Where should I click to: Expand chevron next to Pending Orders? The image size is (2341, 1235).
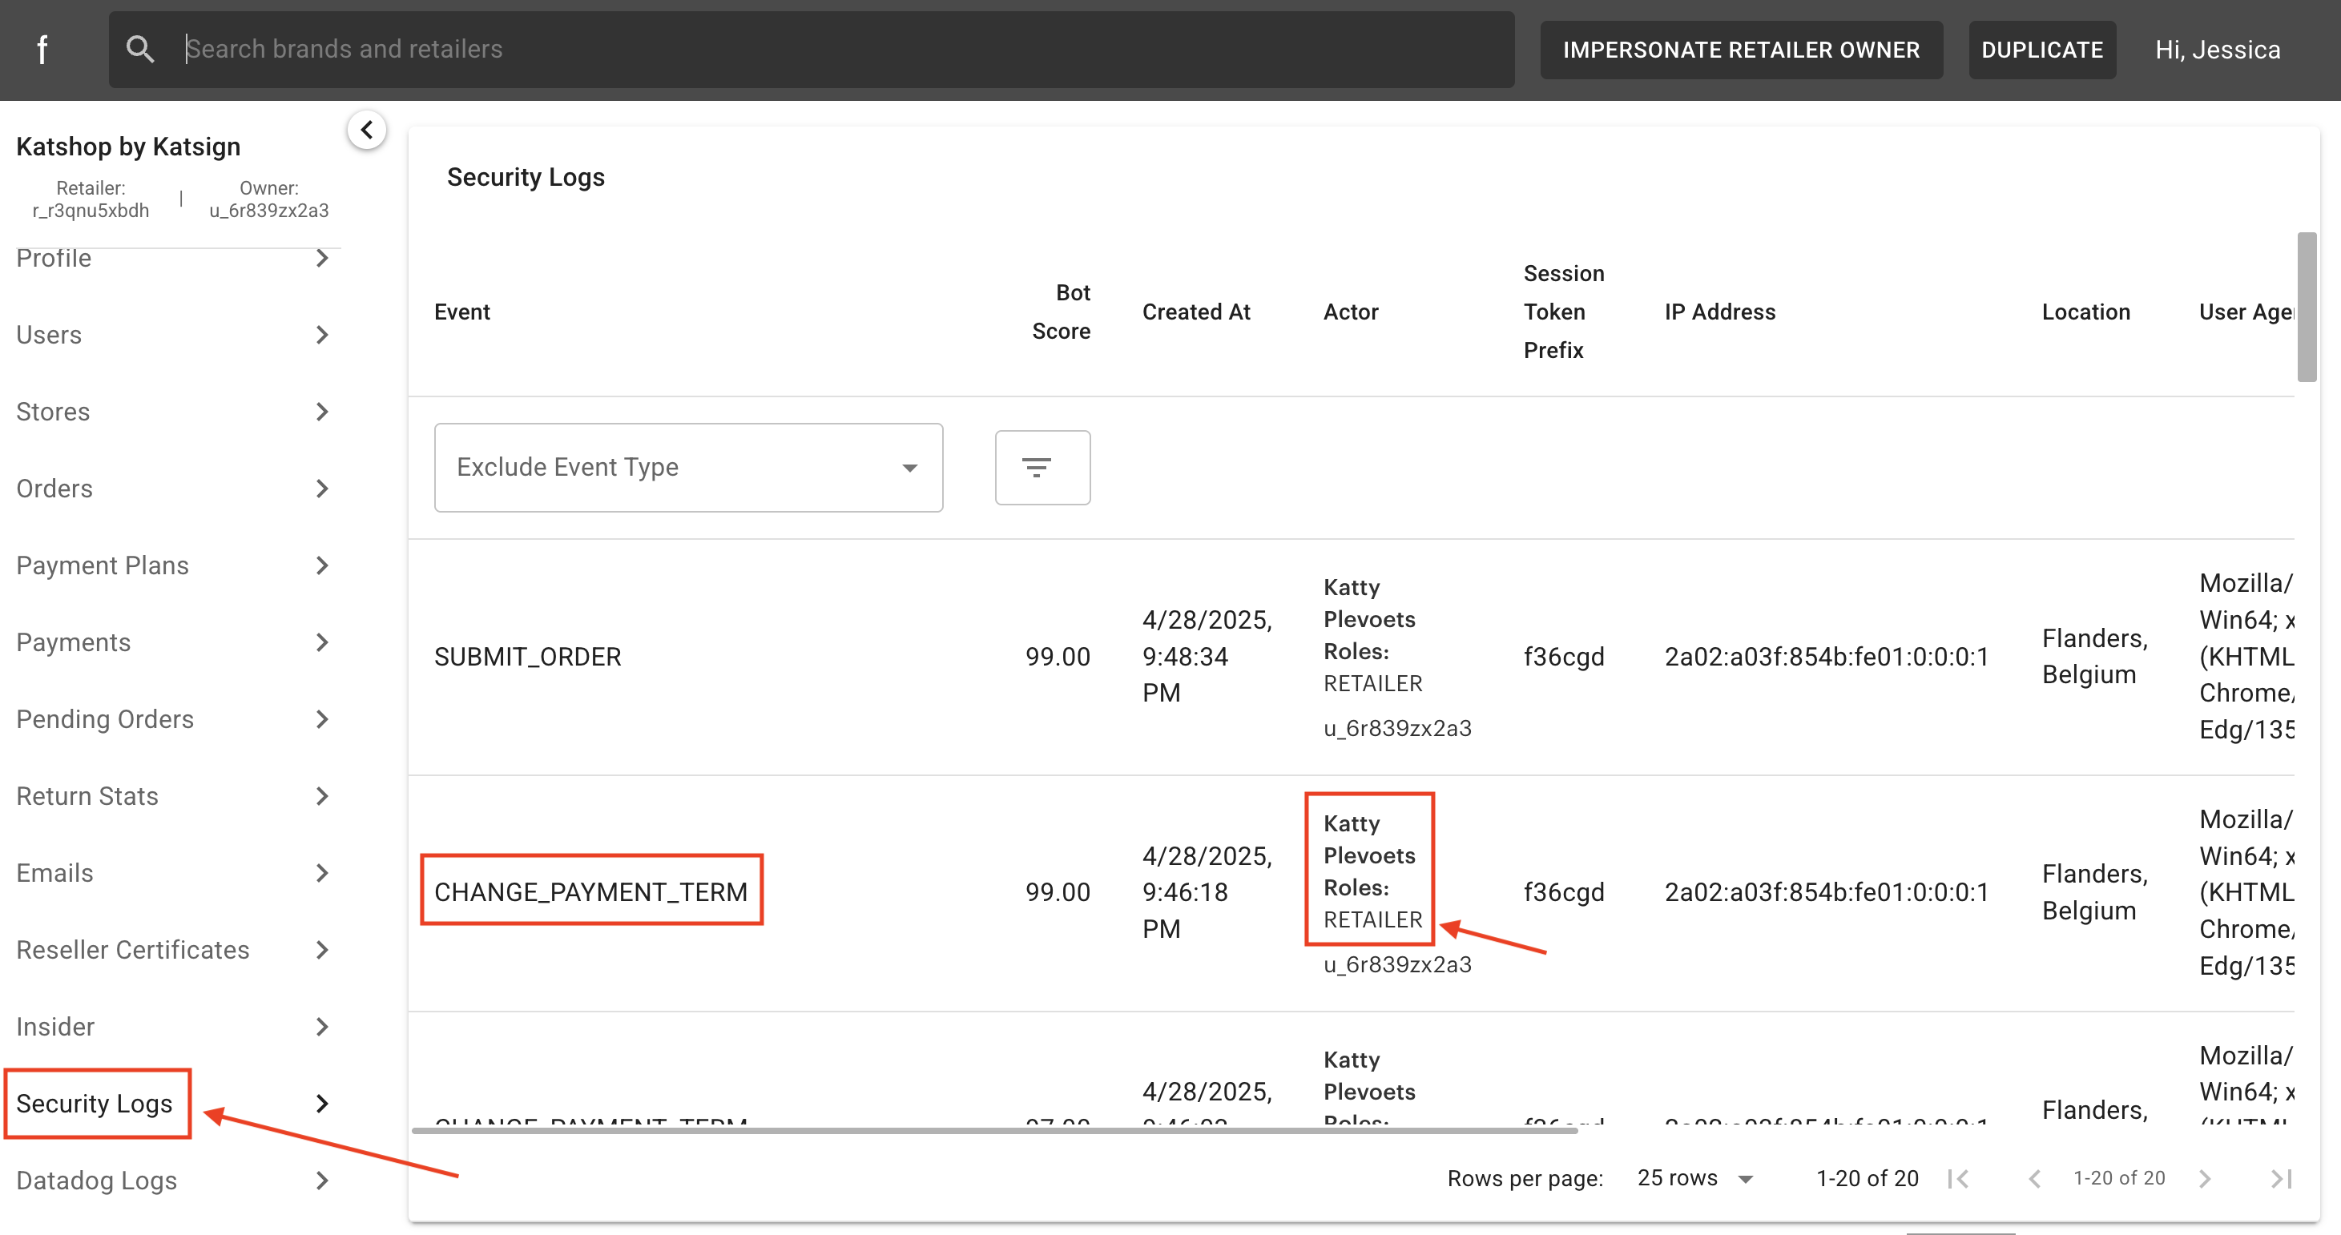[322, 719]
